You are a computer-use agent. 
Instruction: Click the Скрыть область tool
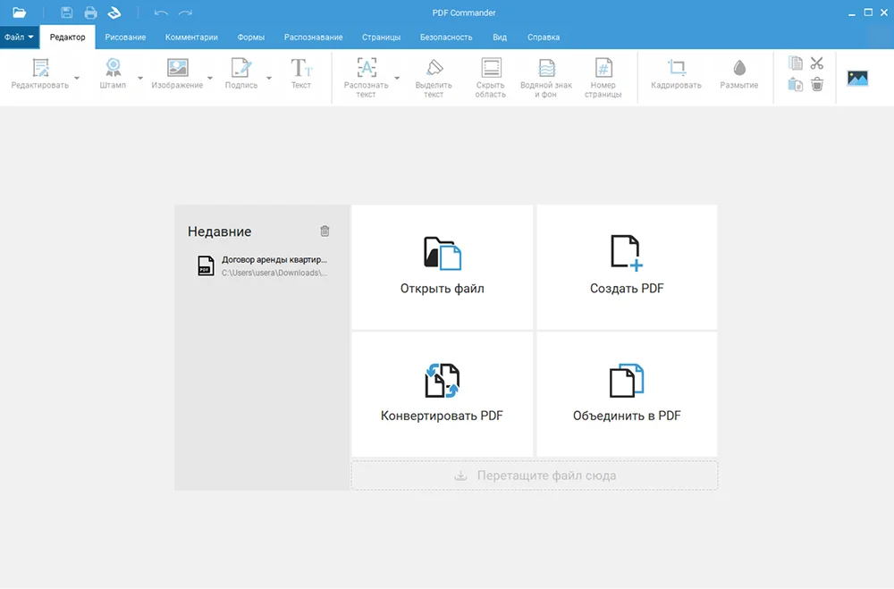tap(490, 78)
